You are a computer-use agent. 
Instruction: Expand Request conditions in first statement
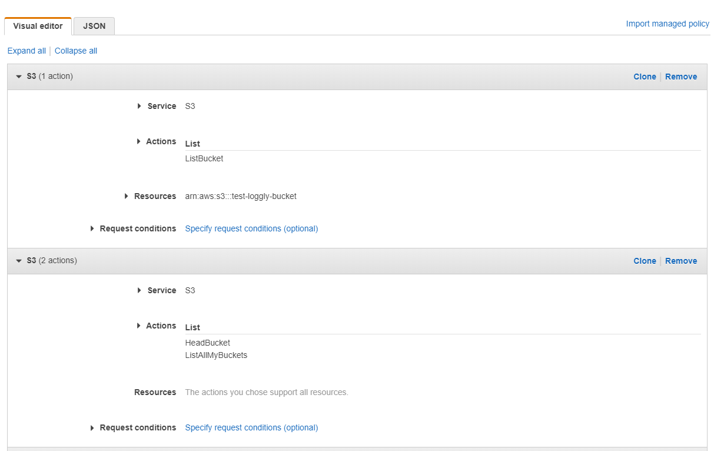click(x=92, y=228)
